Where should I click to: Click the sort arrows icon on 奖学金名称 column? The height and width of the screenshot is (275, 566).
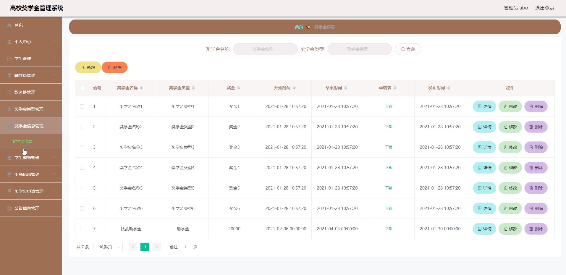coord(141,88)
